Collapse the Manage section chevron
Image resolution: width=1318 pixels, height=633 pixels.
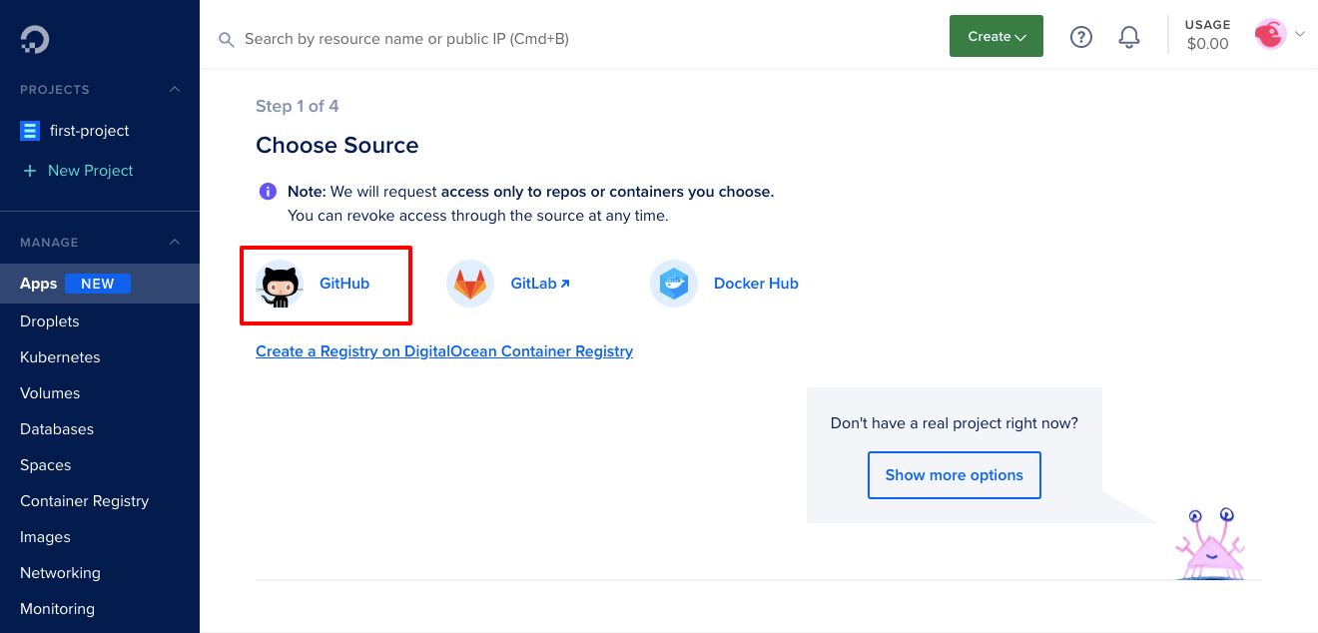click(175, 243)
